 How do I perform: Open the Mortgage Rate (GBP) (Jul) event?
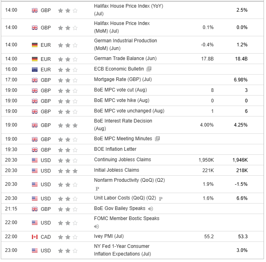(123, 79)
